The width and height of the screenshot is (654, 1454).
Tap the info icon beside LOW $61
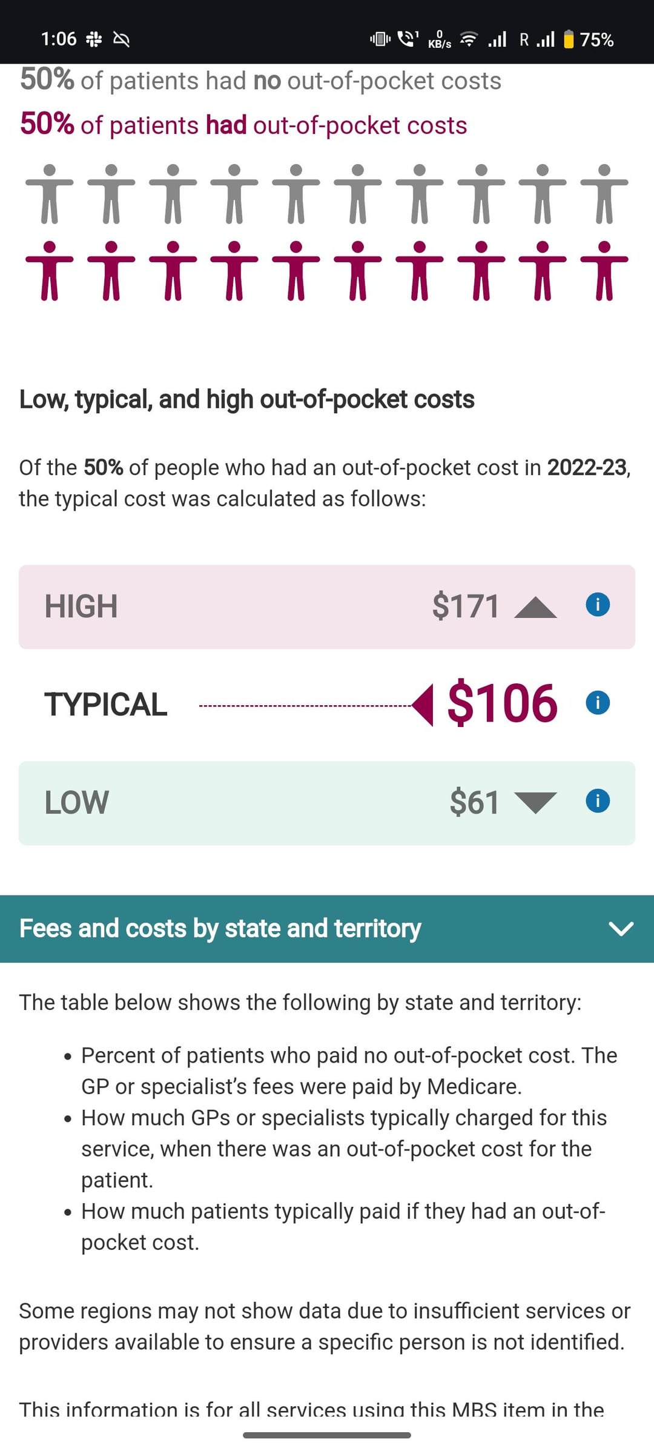pyautogui.click(x=598, y=801)
